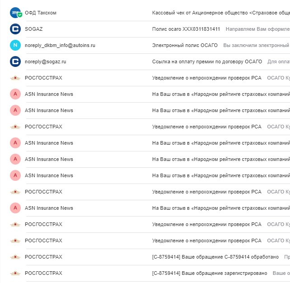Open subject «Электронный полис ОСАГО»
The width and height of the screenshot is (290, 283).
[x=185, y=45]
